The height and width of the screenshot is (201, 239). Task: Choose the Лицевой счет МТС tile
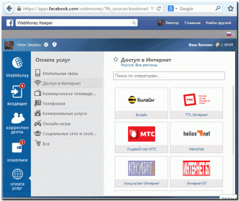[x=141, y=137]
